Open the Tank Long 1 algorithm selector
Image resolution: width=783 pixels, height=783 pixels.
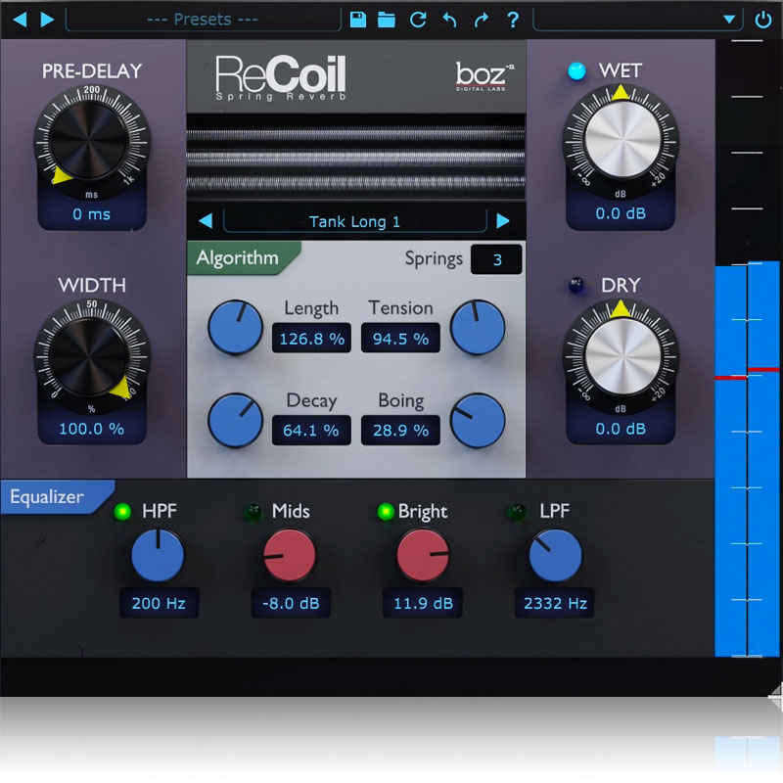click(x=354, y=221)
